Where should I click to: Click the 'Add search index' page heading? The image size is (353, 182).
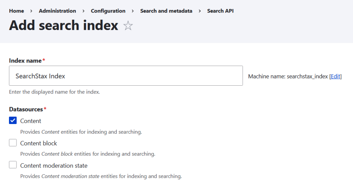click(64, 26)
